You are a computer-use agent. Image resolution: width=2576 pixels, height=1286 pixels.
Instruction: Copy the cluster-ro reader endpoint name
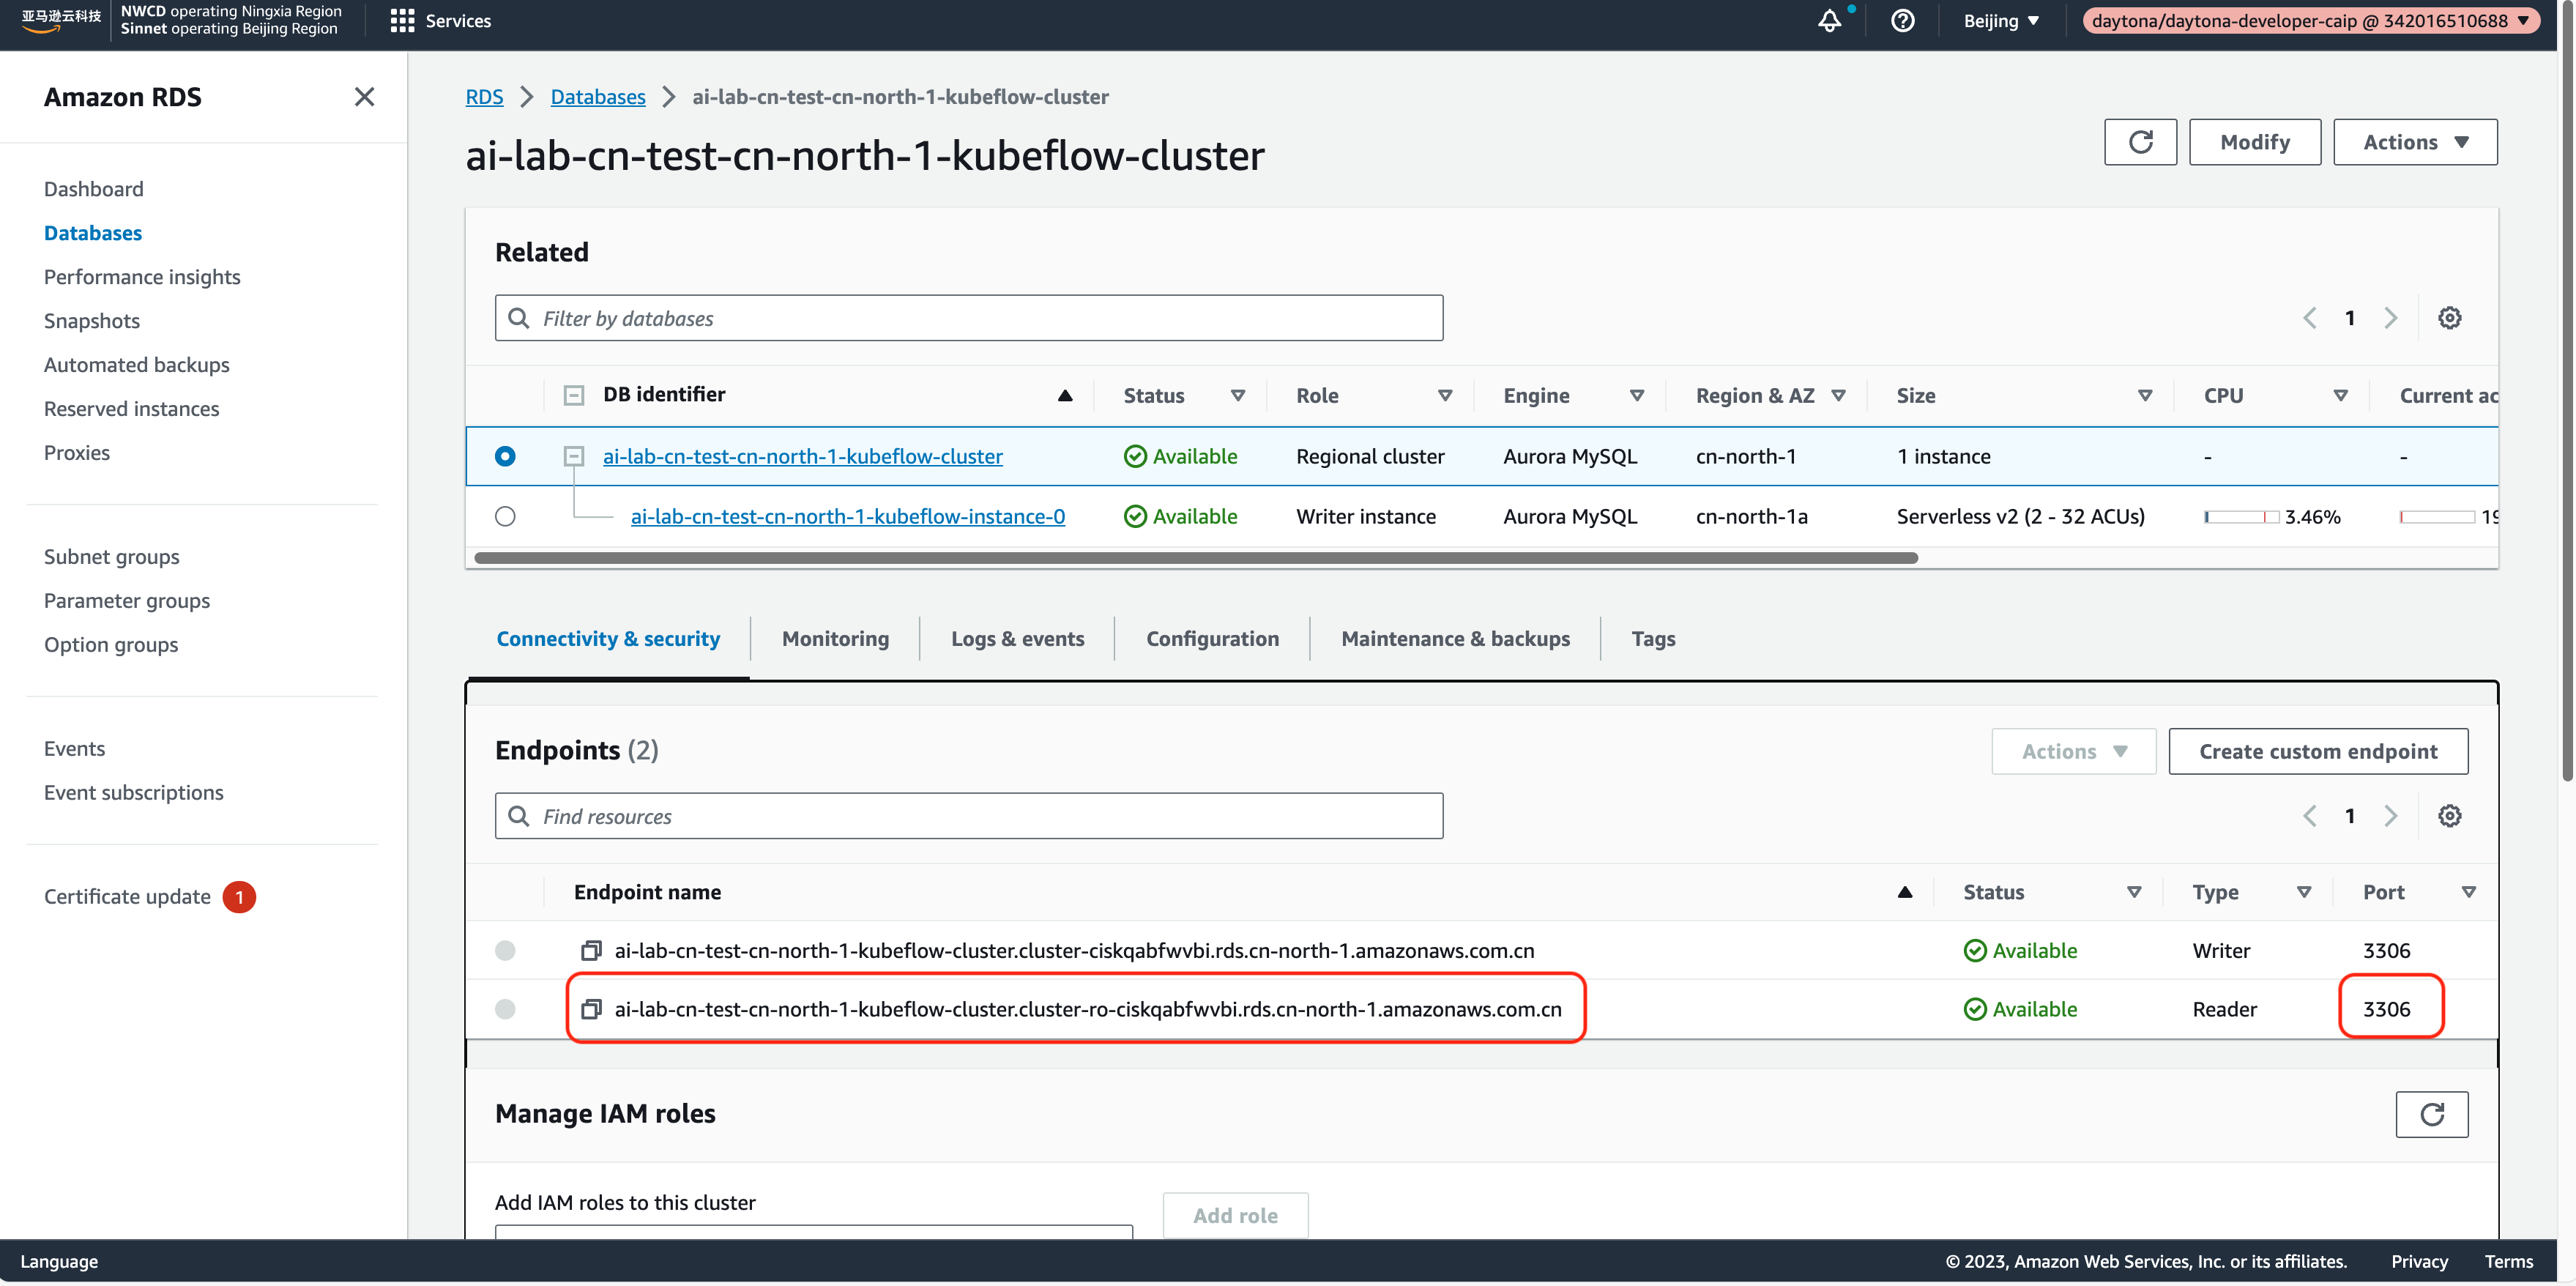pos(591,1009)
